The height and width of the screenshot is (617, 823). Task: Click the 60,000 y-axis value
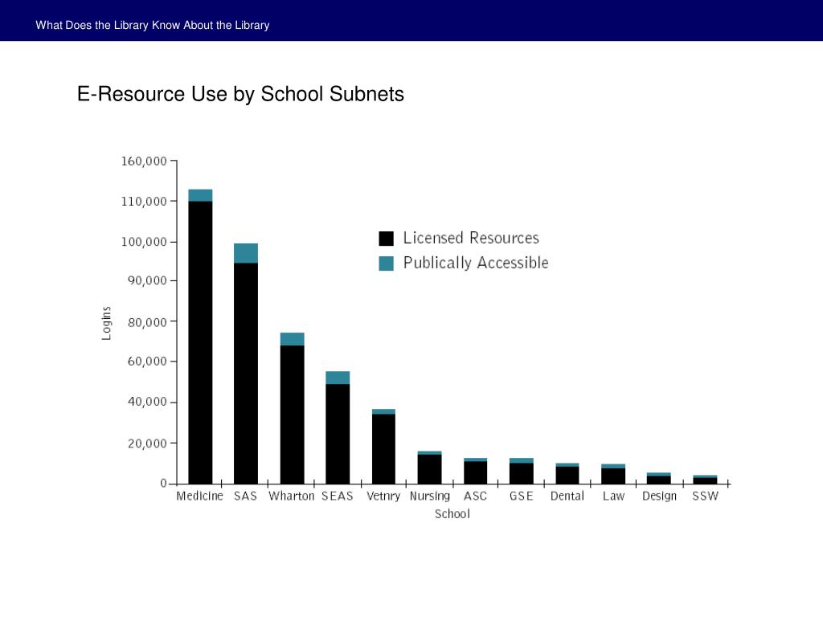click(147, 361)
